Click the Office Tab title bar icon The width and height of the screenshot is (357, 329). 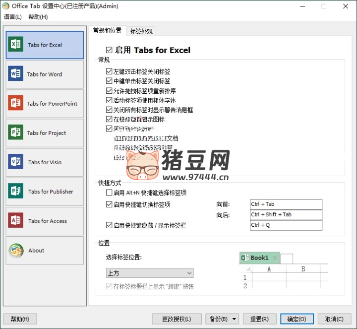(x=5, y=6)
